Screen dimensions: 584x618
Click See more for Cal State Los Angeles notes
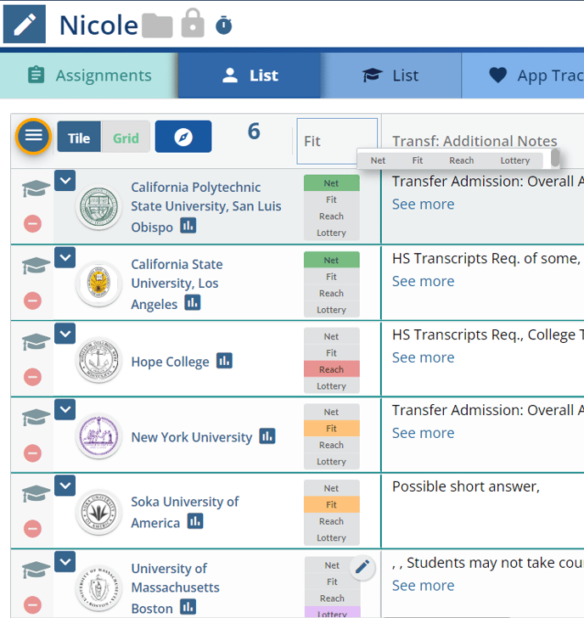point(423,281)
